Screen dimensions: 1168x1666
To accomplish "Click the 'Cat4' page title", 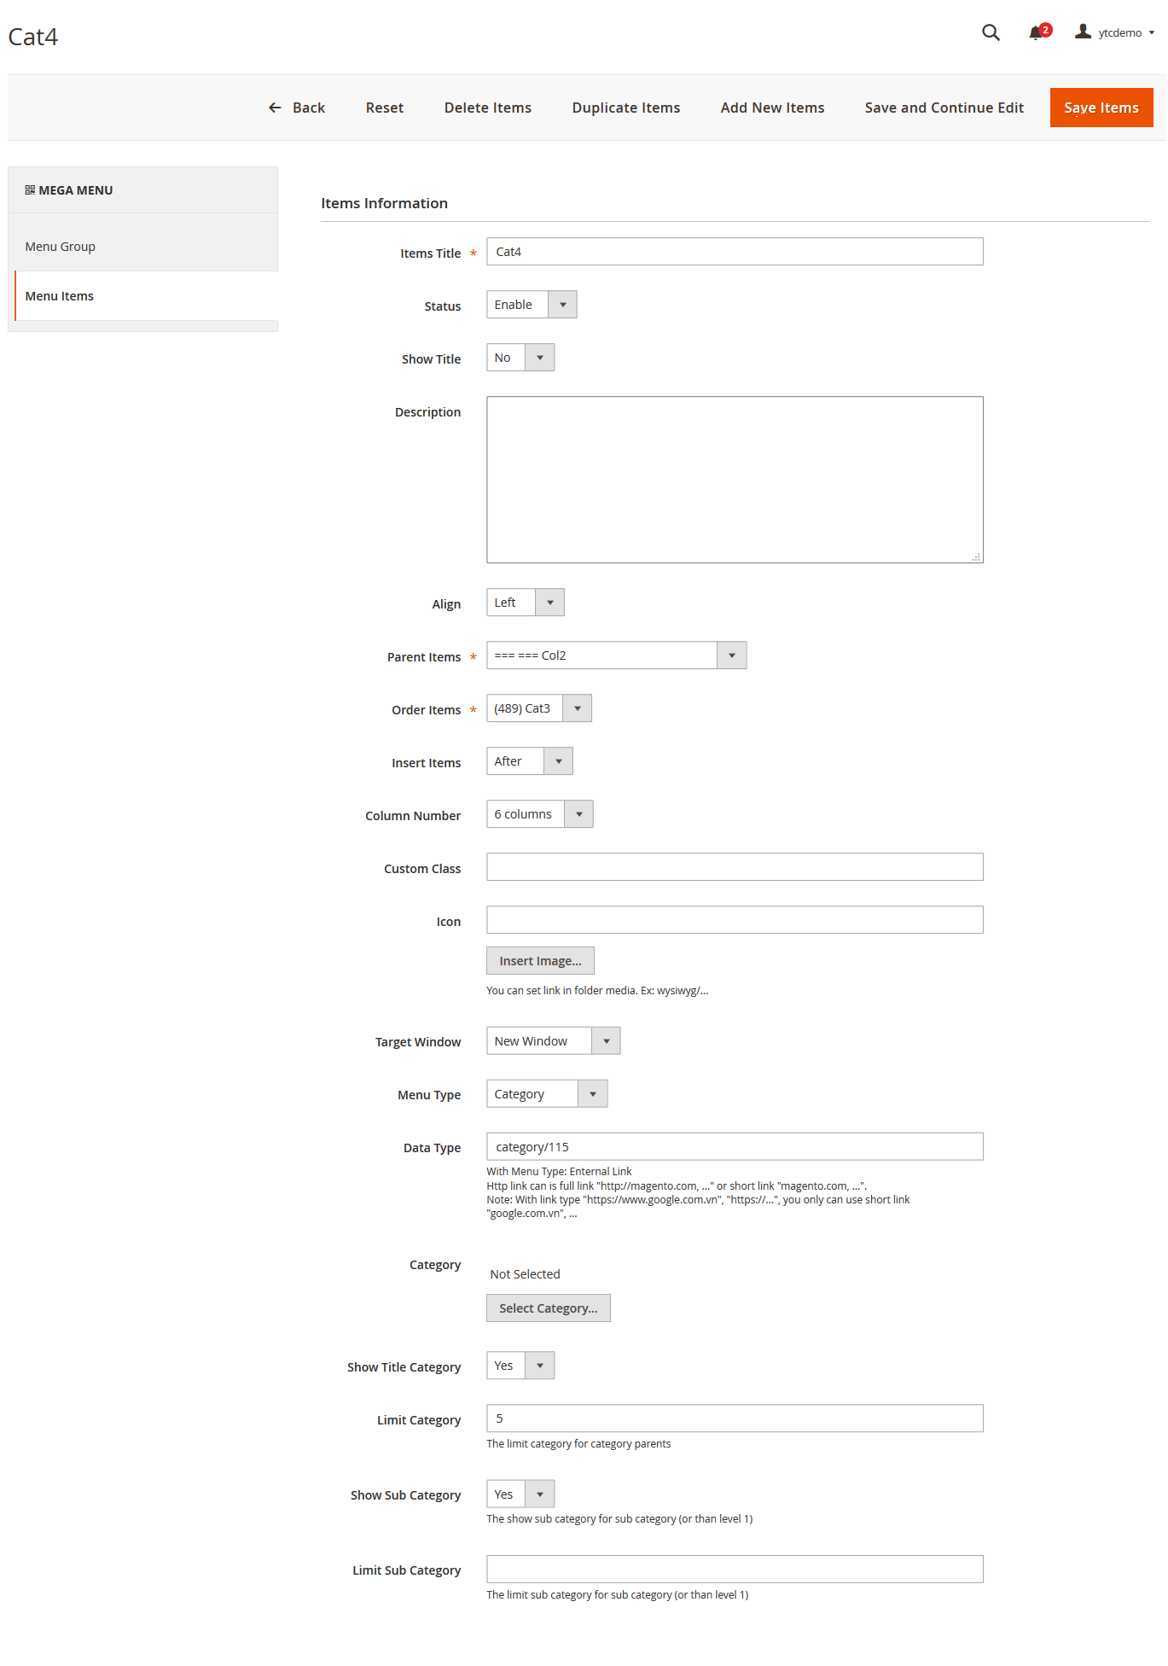I will tap(33, 37).
